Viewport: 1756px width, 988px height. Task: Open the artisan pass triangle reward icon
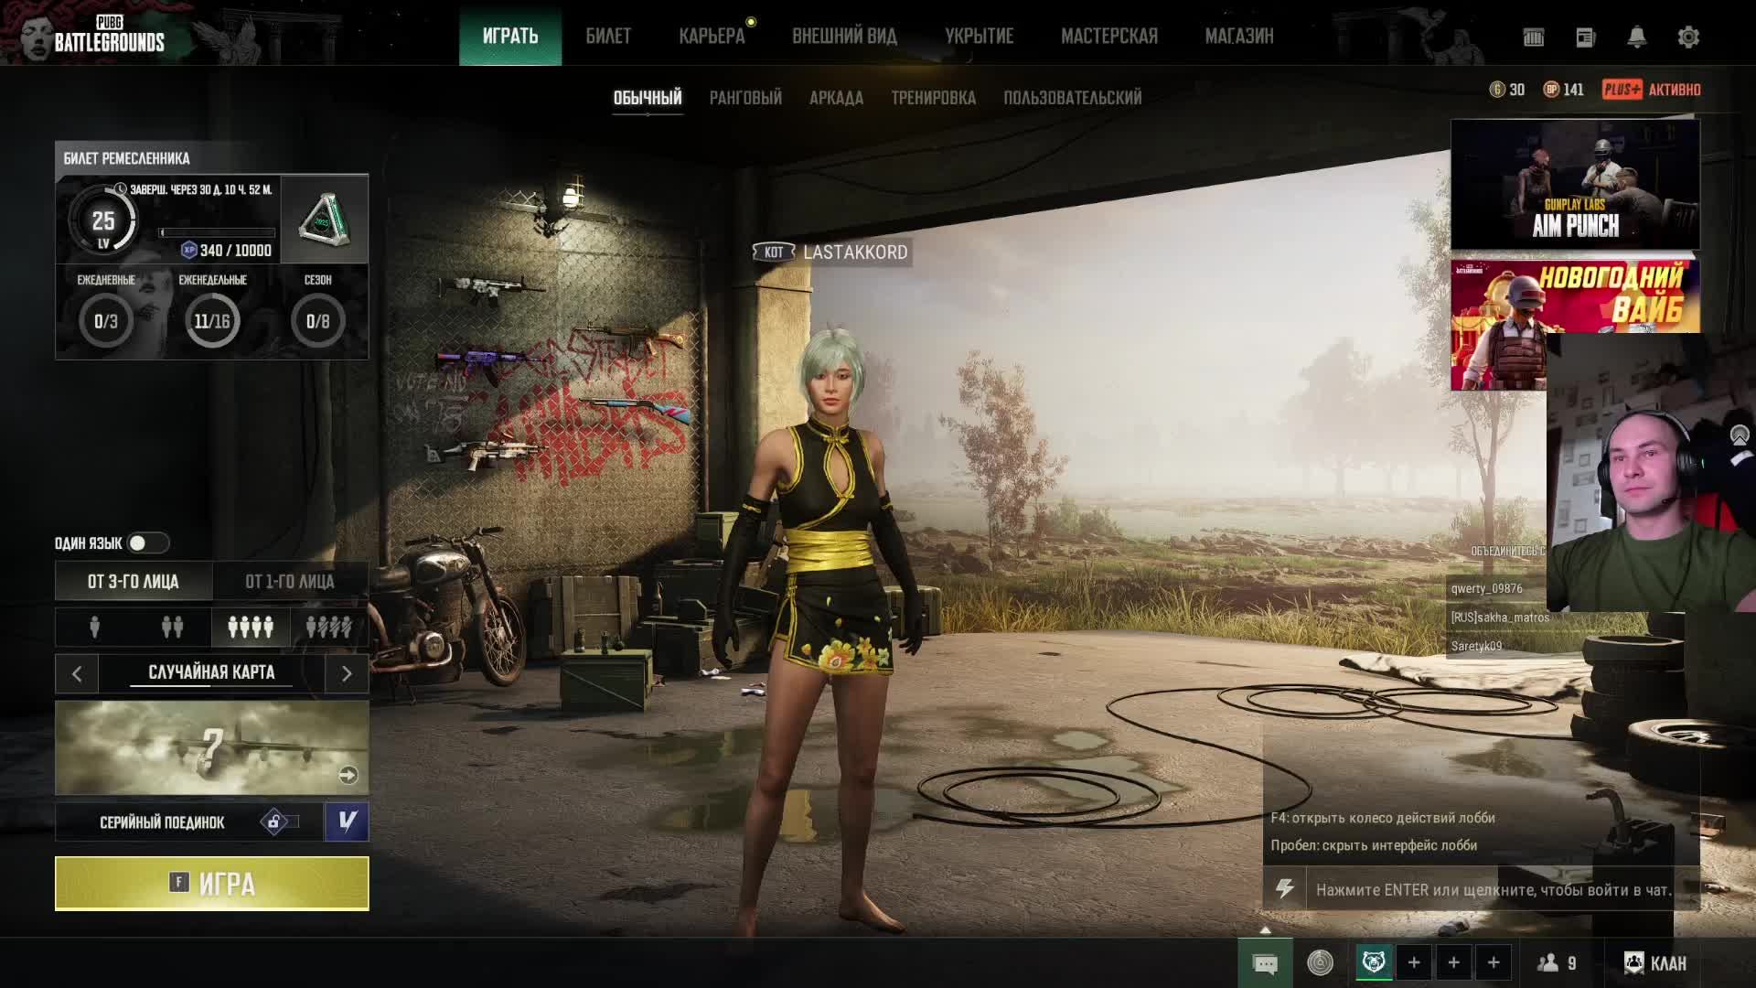[324, 220]
